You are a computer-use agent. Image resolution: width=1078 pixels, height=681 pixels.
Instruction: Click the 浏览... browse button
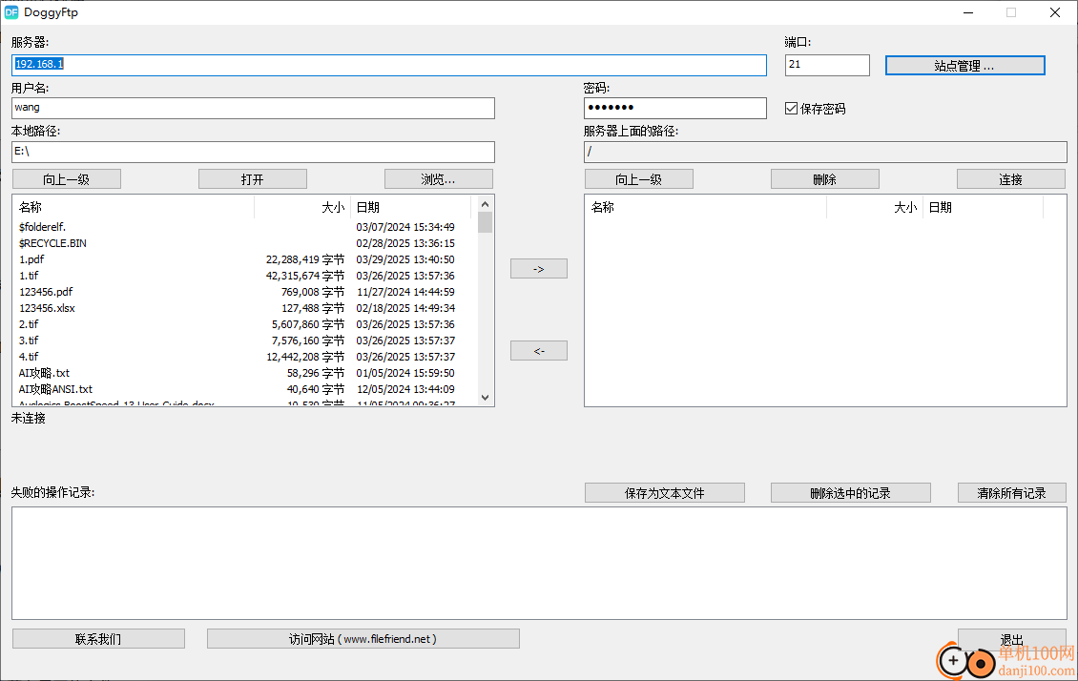click(439, 179)
